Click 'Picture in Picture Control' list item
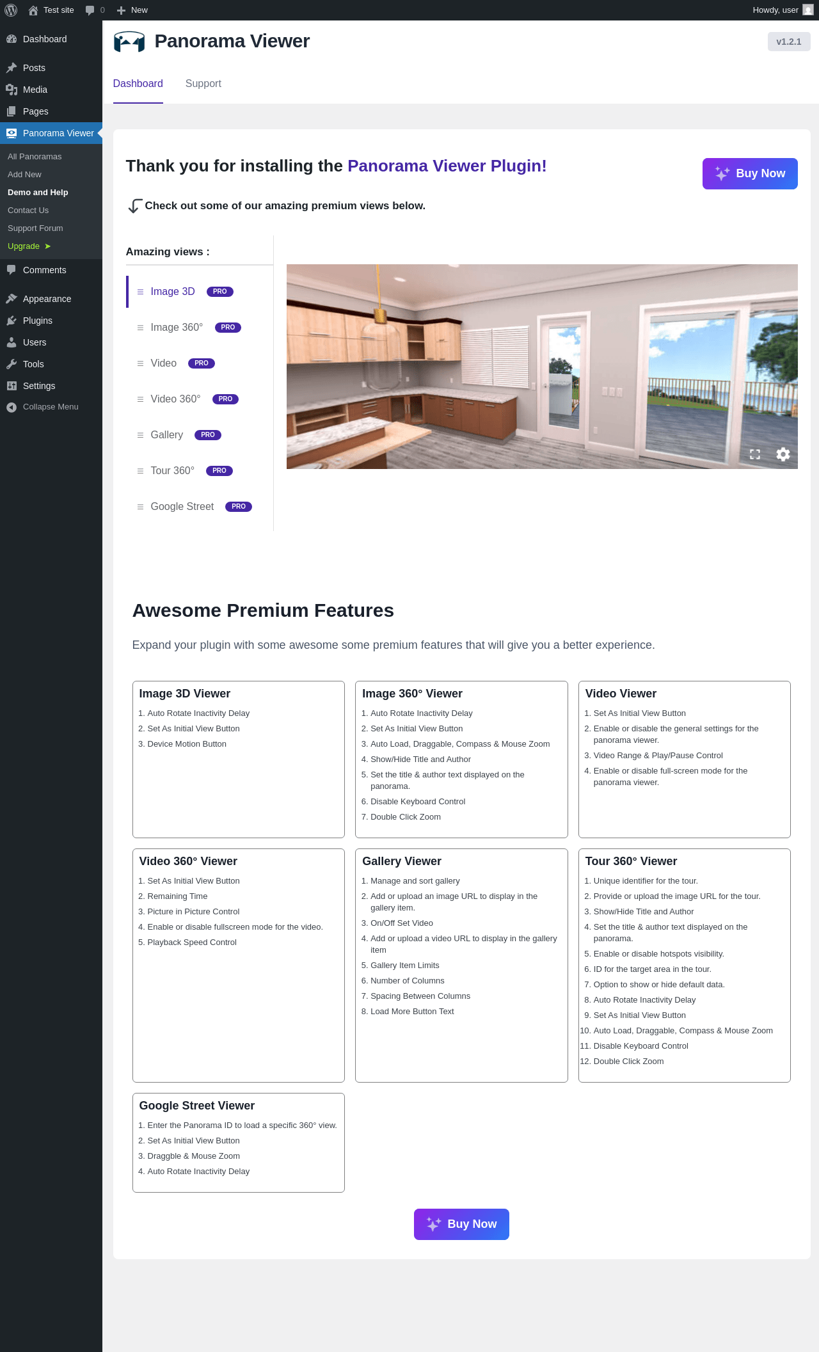 click(x=193, y=912)
